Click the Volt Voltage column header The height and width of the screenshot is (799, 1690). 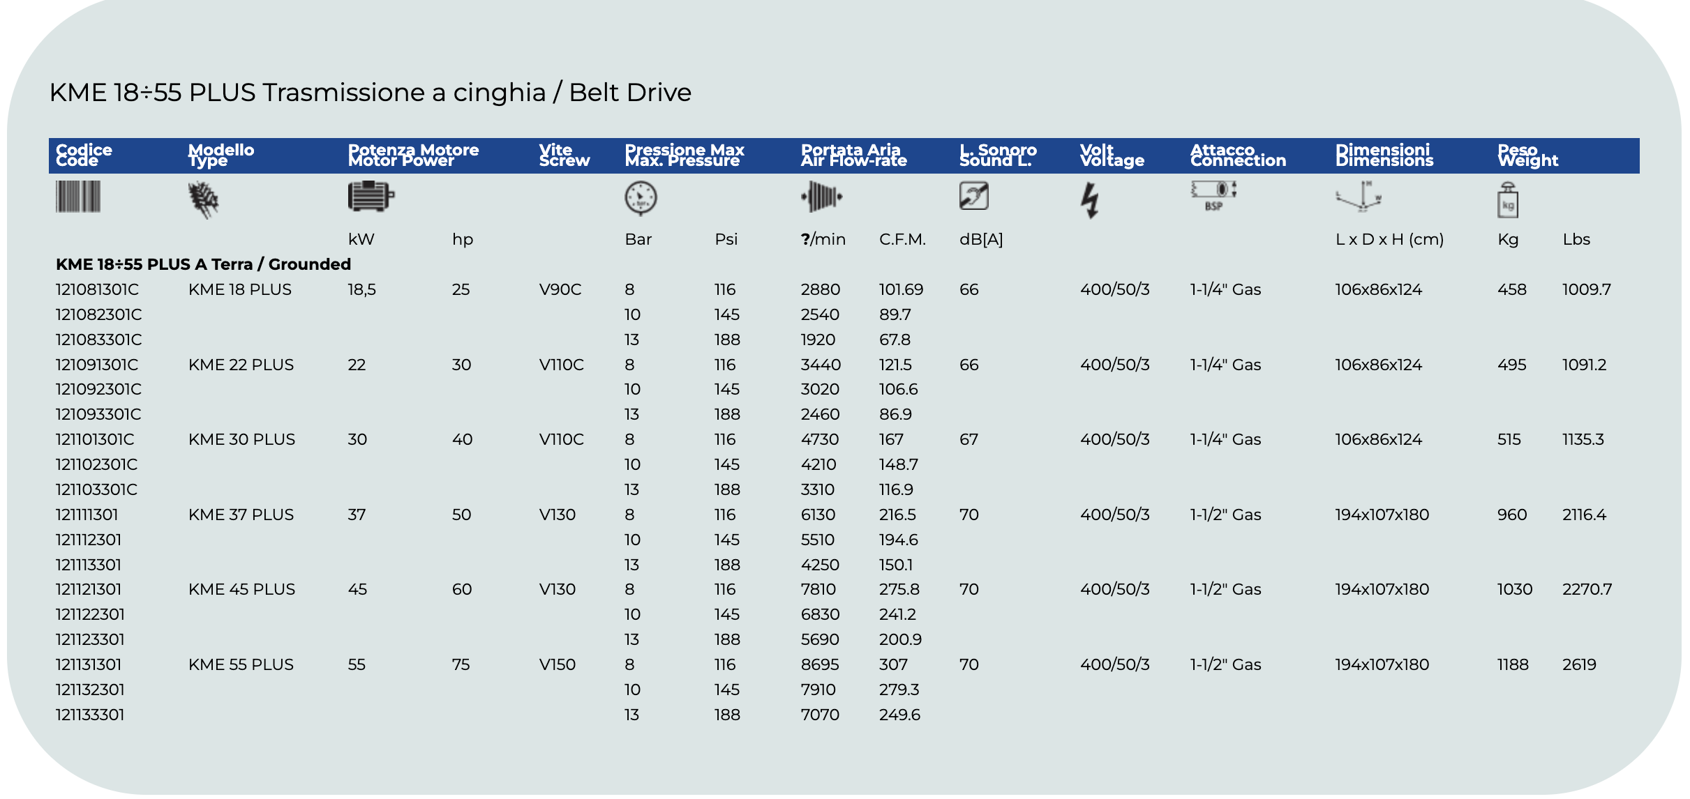click(1111, 155)
